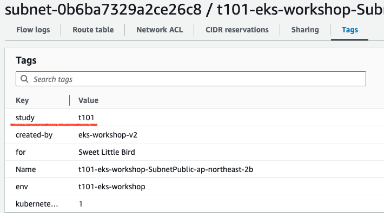Click the Value column header
This screenshot has width=384, height=213.
point(88,100)
